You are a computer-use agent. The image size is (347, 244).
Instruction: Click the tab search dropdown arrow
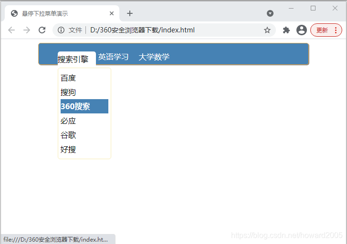pos(270,13)
